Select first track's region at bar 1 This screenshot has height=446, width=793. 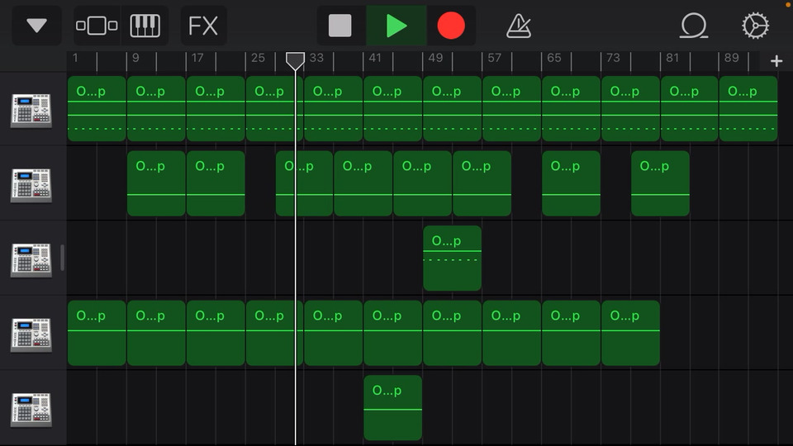point(97,109)
